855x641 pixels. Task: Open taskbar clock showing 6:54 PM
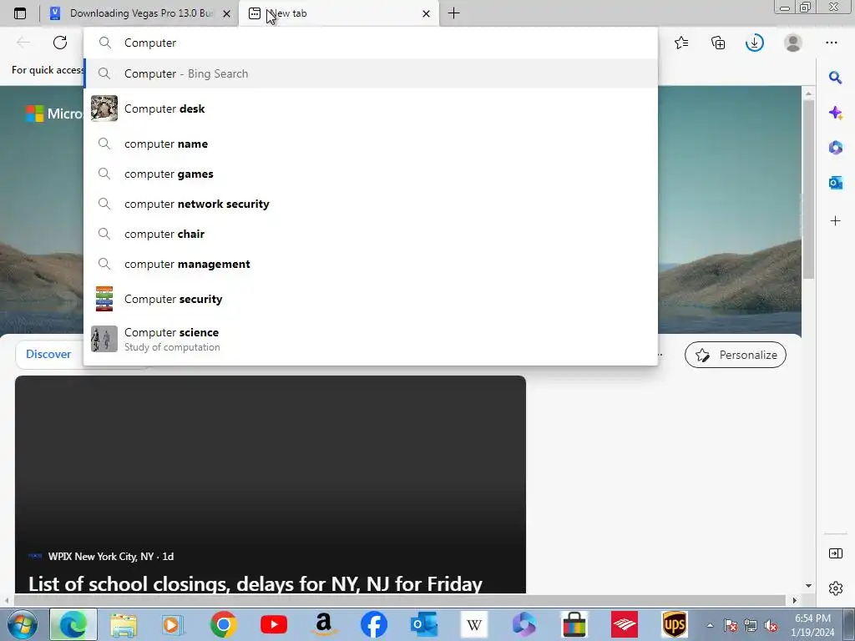812,625
